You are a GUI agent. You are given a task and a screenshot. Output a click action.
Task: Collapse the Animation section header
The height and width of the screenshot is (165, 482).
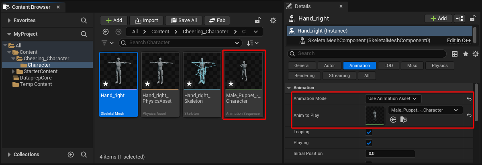pos(289,88)
